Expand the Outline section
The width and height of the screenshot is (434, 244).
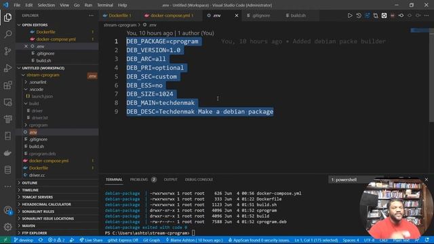29,183
